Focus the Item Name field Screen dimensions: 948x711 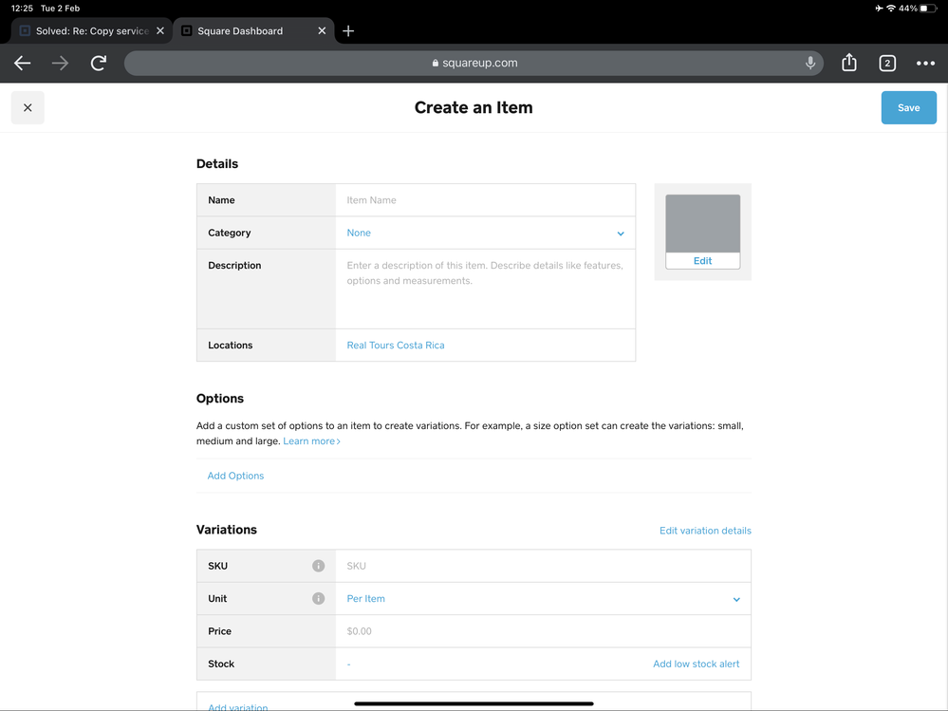(485, 200)
